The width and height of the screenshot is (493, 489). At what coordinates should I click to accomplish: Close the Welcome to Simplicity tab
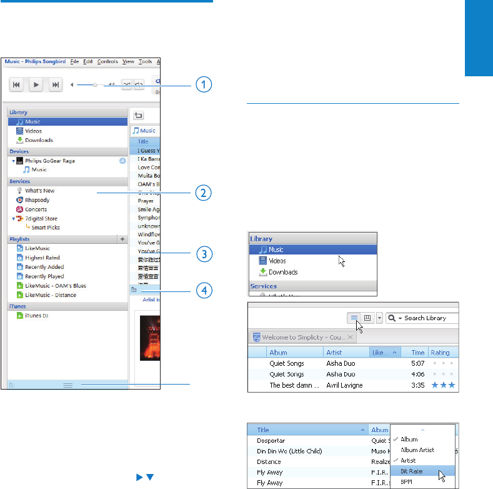click(351, 337)
